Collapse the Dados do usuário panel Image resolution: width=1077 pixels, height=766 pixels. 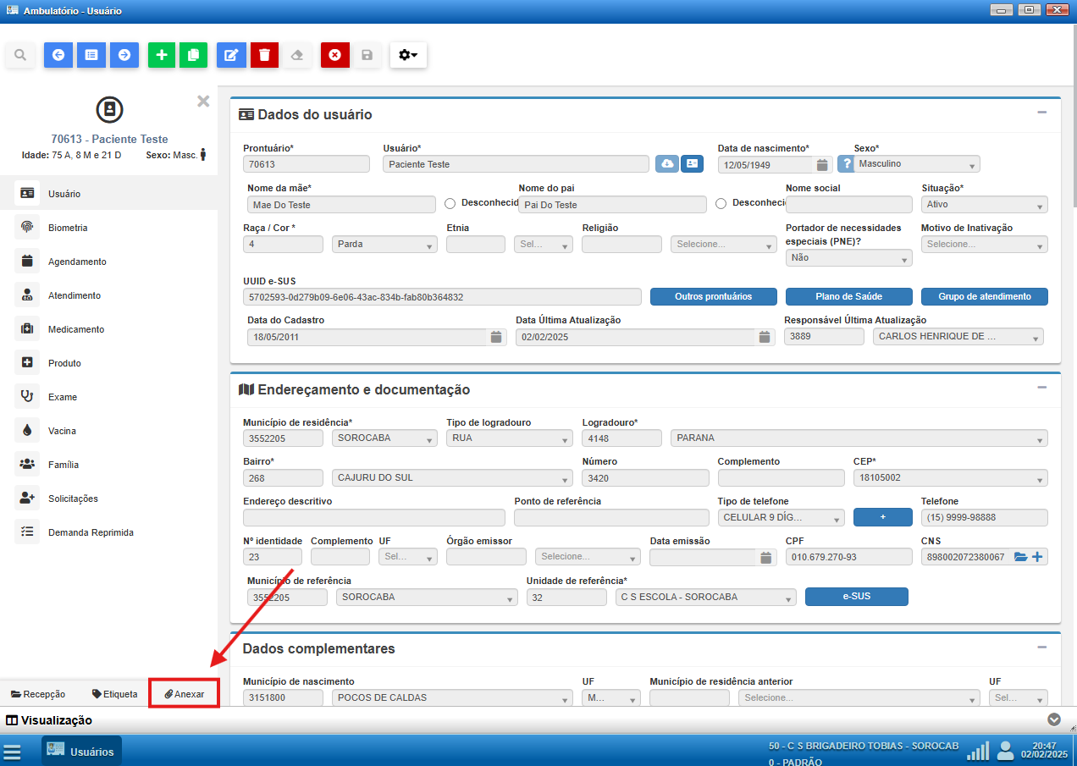pyautogui.click(x=1042, y=113)
